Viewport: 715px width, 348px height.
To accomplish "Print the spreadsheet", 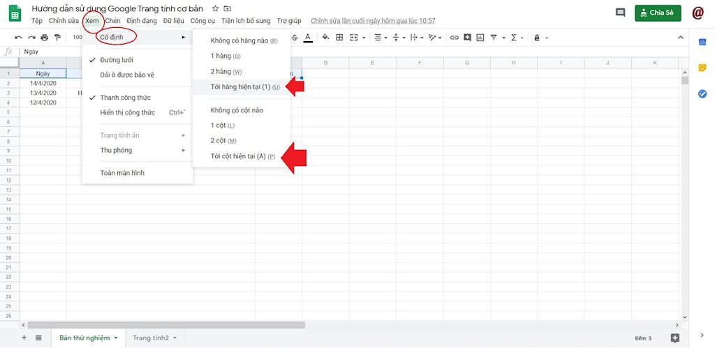I will (44, 38).
